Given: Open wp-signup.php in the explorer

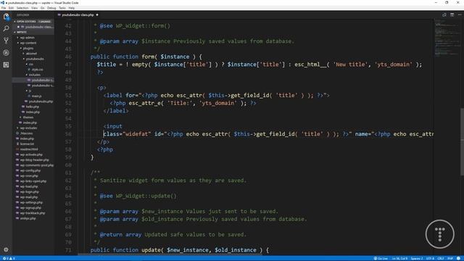Looking at the screenshot, I should (x=30, y=208).
